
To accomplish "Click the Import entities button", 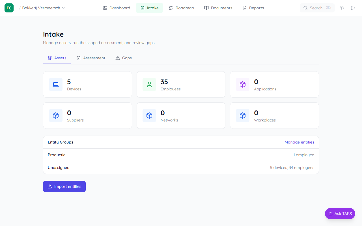I will pyautogui.click(x=64, y=186).
